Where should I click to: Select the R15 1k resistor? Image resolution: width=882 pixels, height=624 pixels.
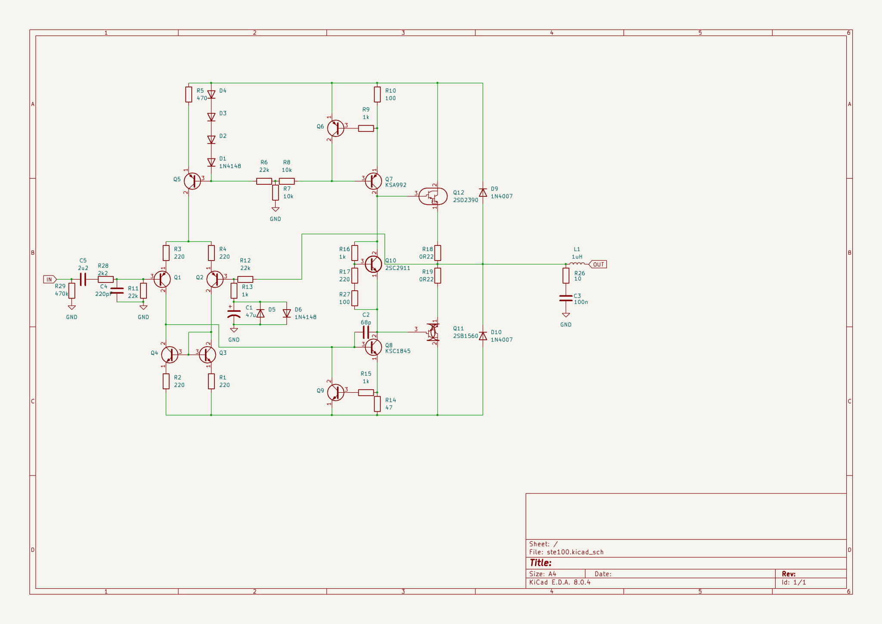point(366,392)
